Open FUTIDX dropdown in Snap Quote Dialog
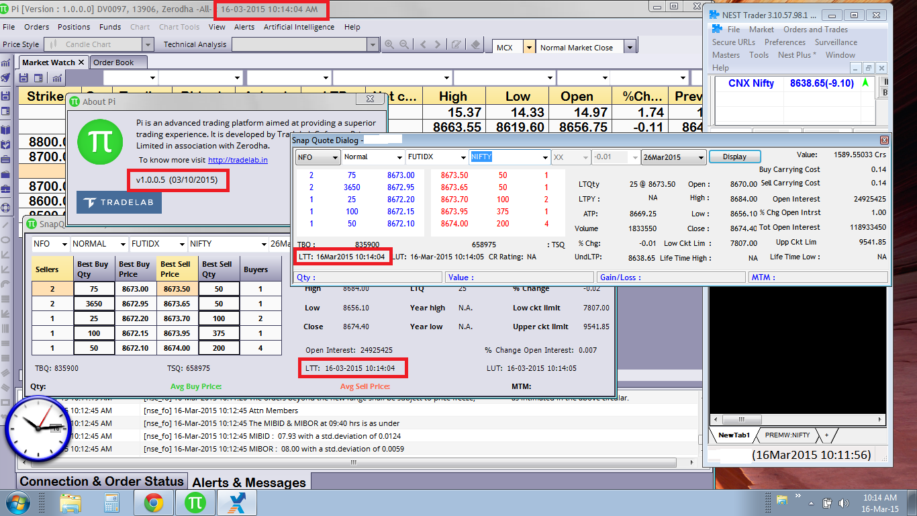Viewport: 917px width, 516px height. pyautogui.click(x=462, y=157)
